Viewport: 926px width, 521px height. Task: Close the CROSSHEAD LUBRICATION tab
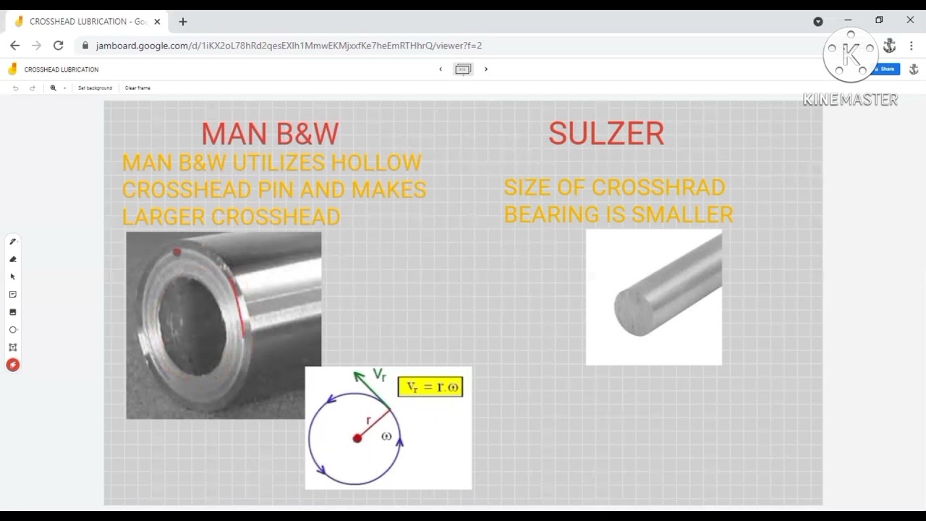[157, 22]
